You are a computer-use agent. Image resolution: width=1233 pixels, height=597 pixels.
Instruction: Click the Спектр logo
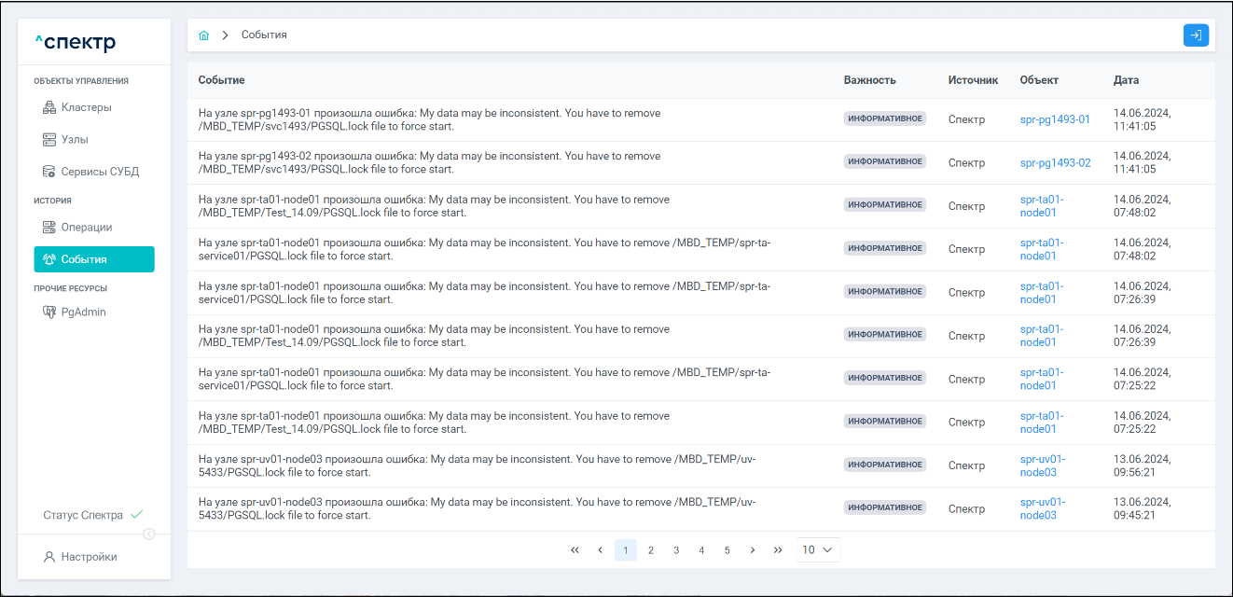pos(75,43)
